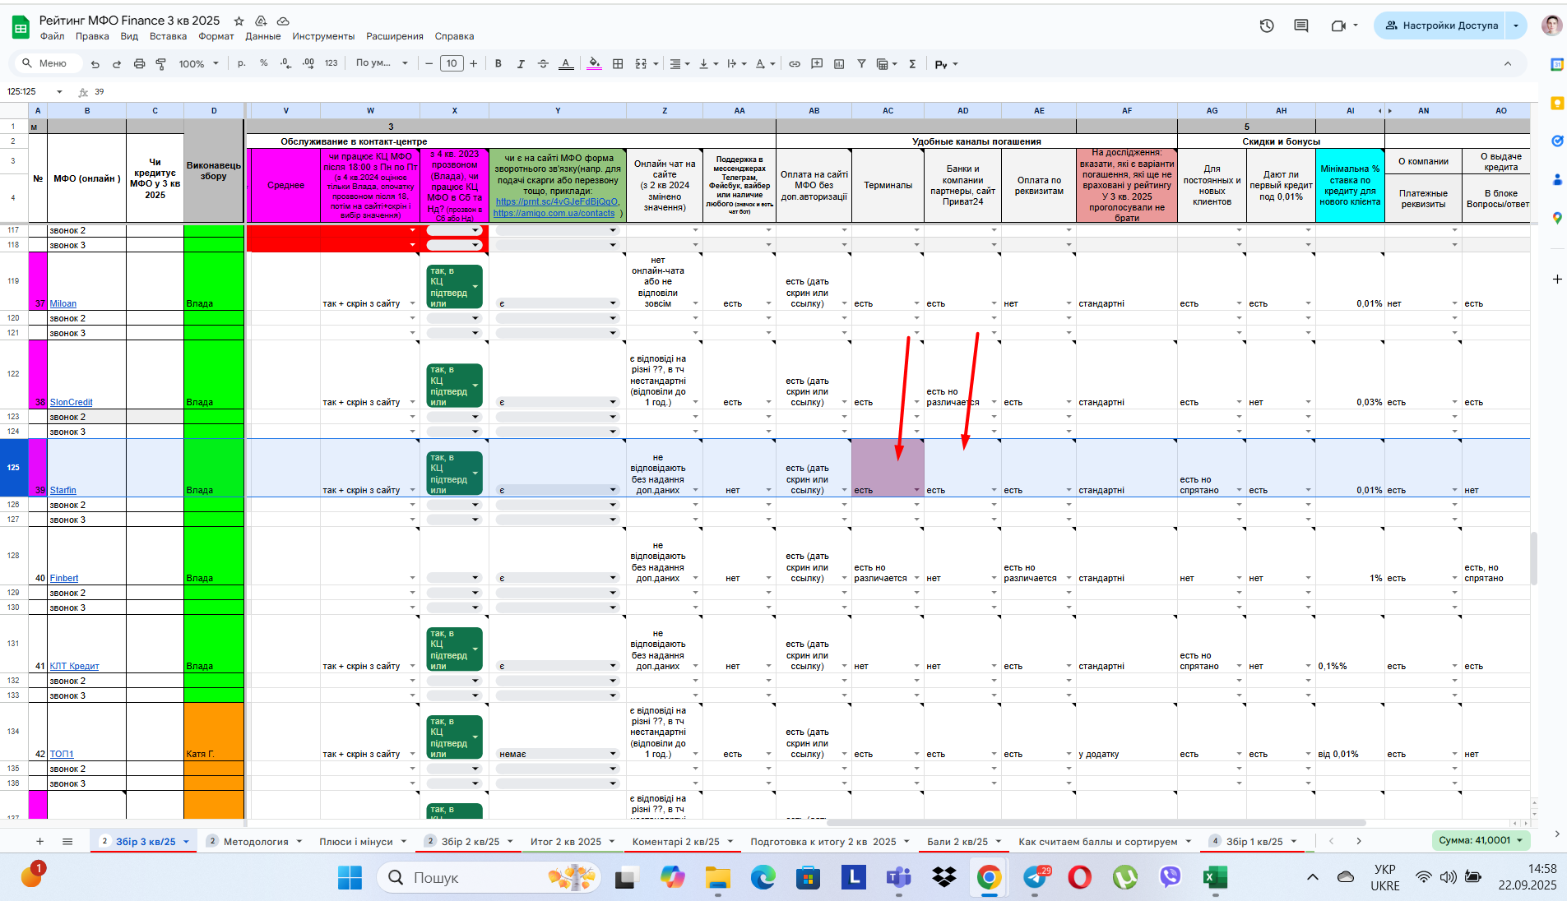Click the add sheet plus button
Screen dimensions: 1567x901
39,841
